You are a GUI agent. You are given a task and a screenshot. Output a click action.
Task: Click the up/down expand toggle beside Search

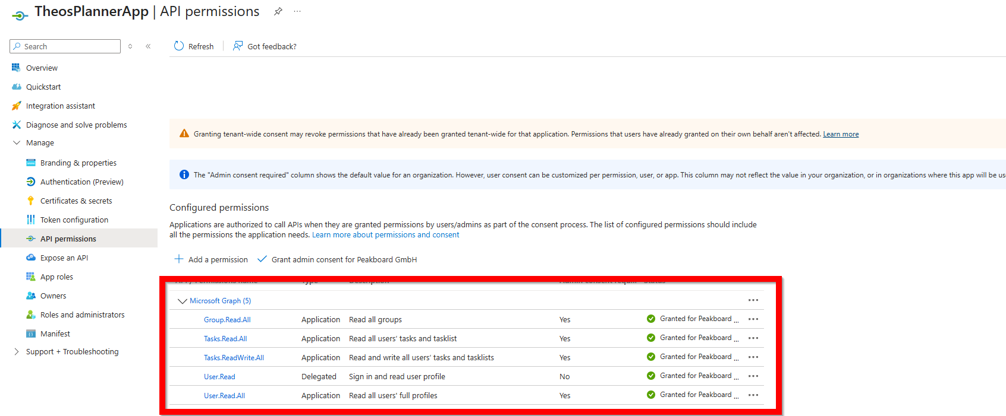(x=130, y=46)
